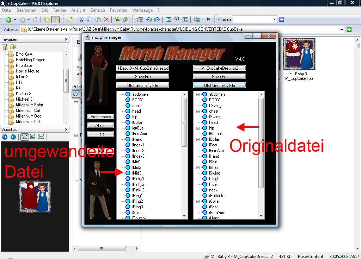Viewport: 361px width, 259px height.
Task: Click the A-Z sort icon
Action: (x=177, y=20)
